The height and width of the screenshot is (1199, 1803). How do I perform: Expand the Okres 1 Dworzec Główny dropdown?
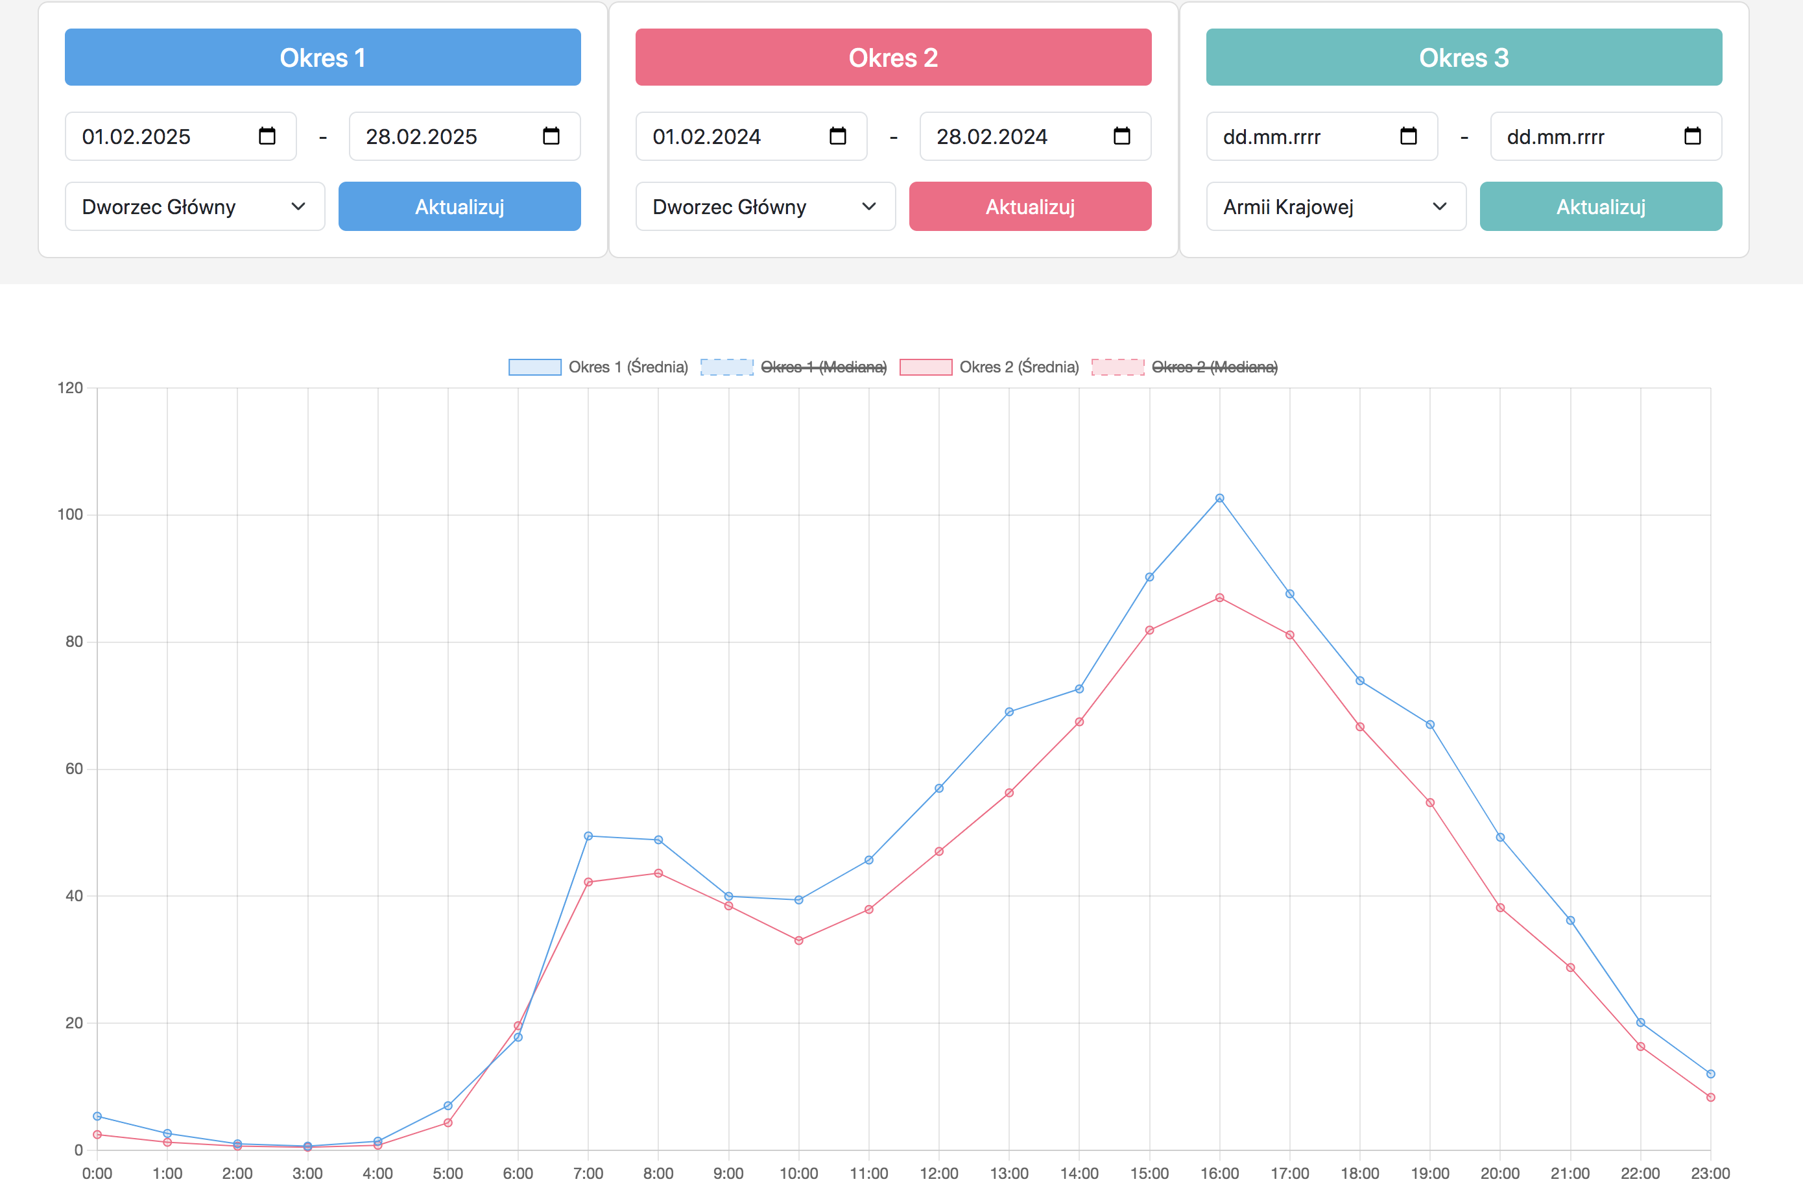pos(195,206)
